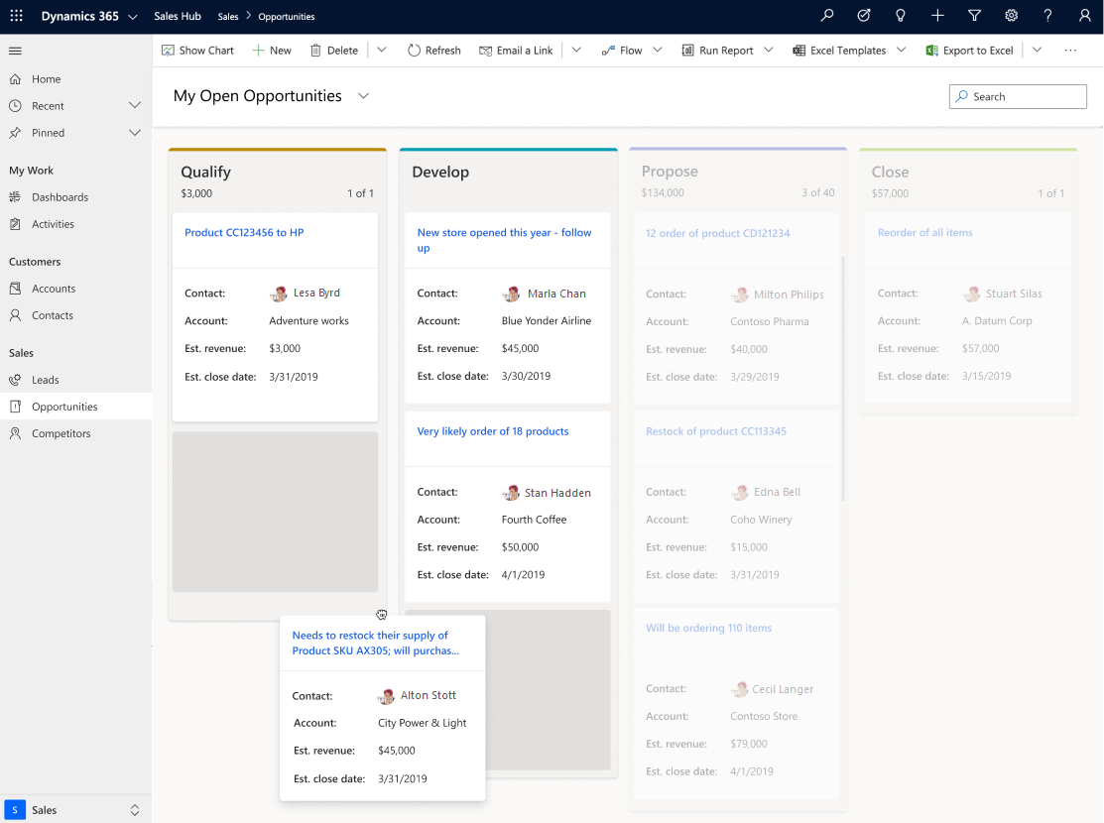Expand the Recent section in sidebar

135,106
